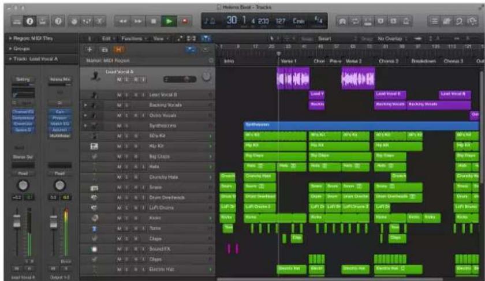The image size is (485, 281).
Task: Open the View menu in the tracks area
Action: click(x=161, y=39)
